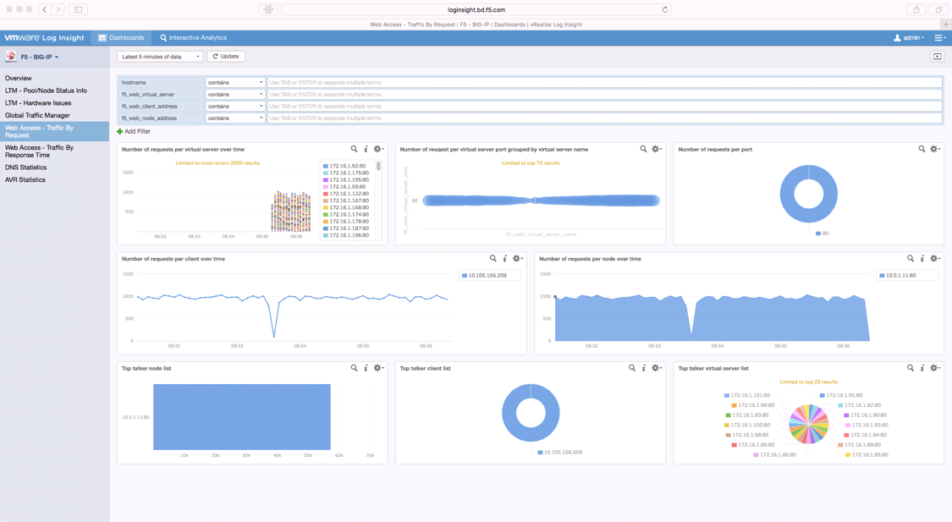Click f5_web_client_address filter text field
The width and height of the screenshot is (952, 522).
604,107
